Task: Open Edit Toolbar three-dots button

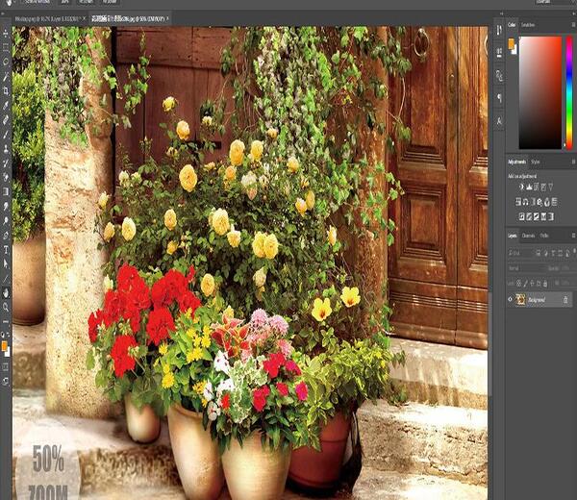Action: (x=6, y=321)
